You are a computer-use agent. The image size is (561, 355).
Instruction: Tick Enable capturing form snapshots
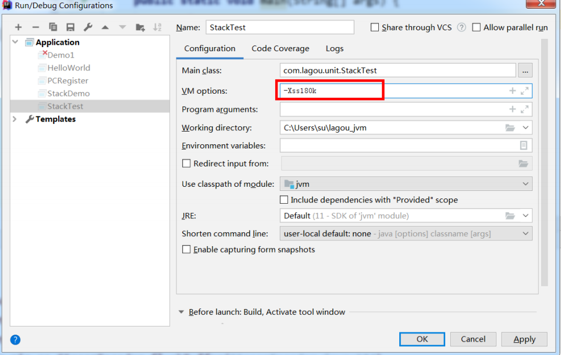186,250
